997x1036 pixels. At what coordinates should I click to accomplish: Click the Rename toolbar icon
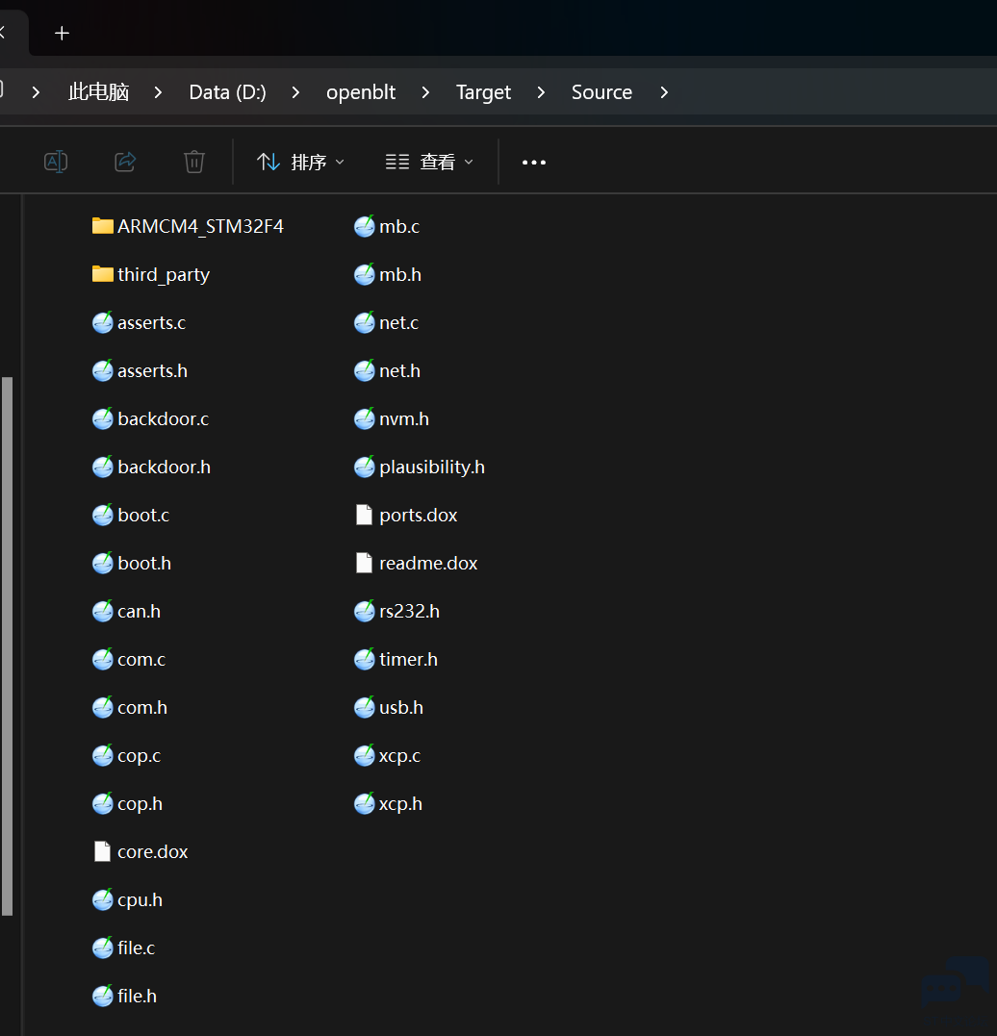click(x=56, y=162)
